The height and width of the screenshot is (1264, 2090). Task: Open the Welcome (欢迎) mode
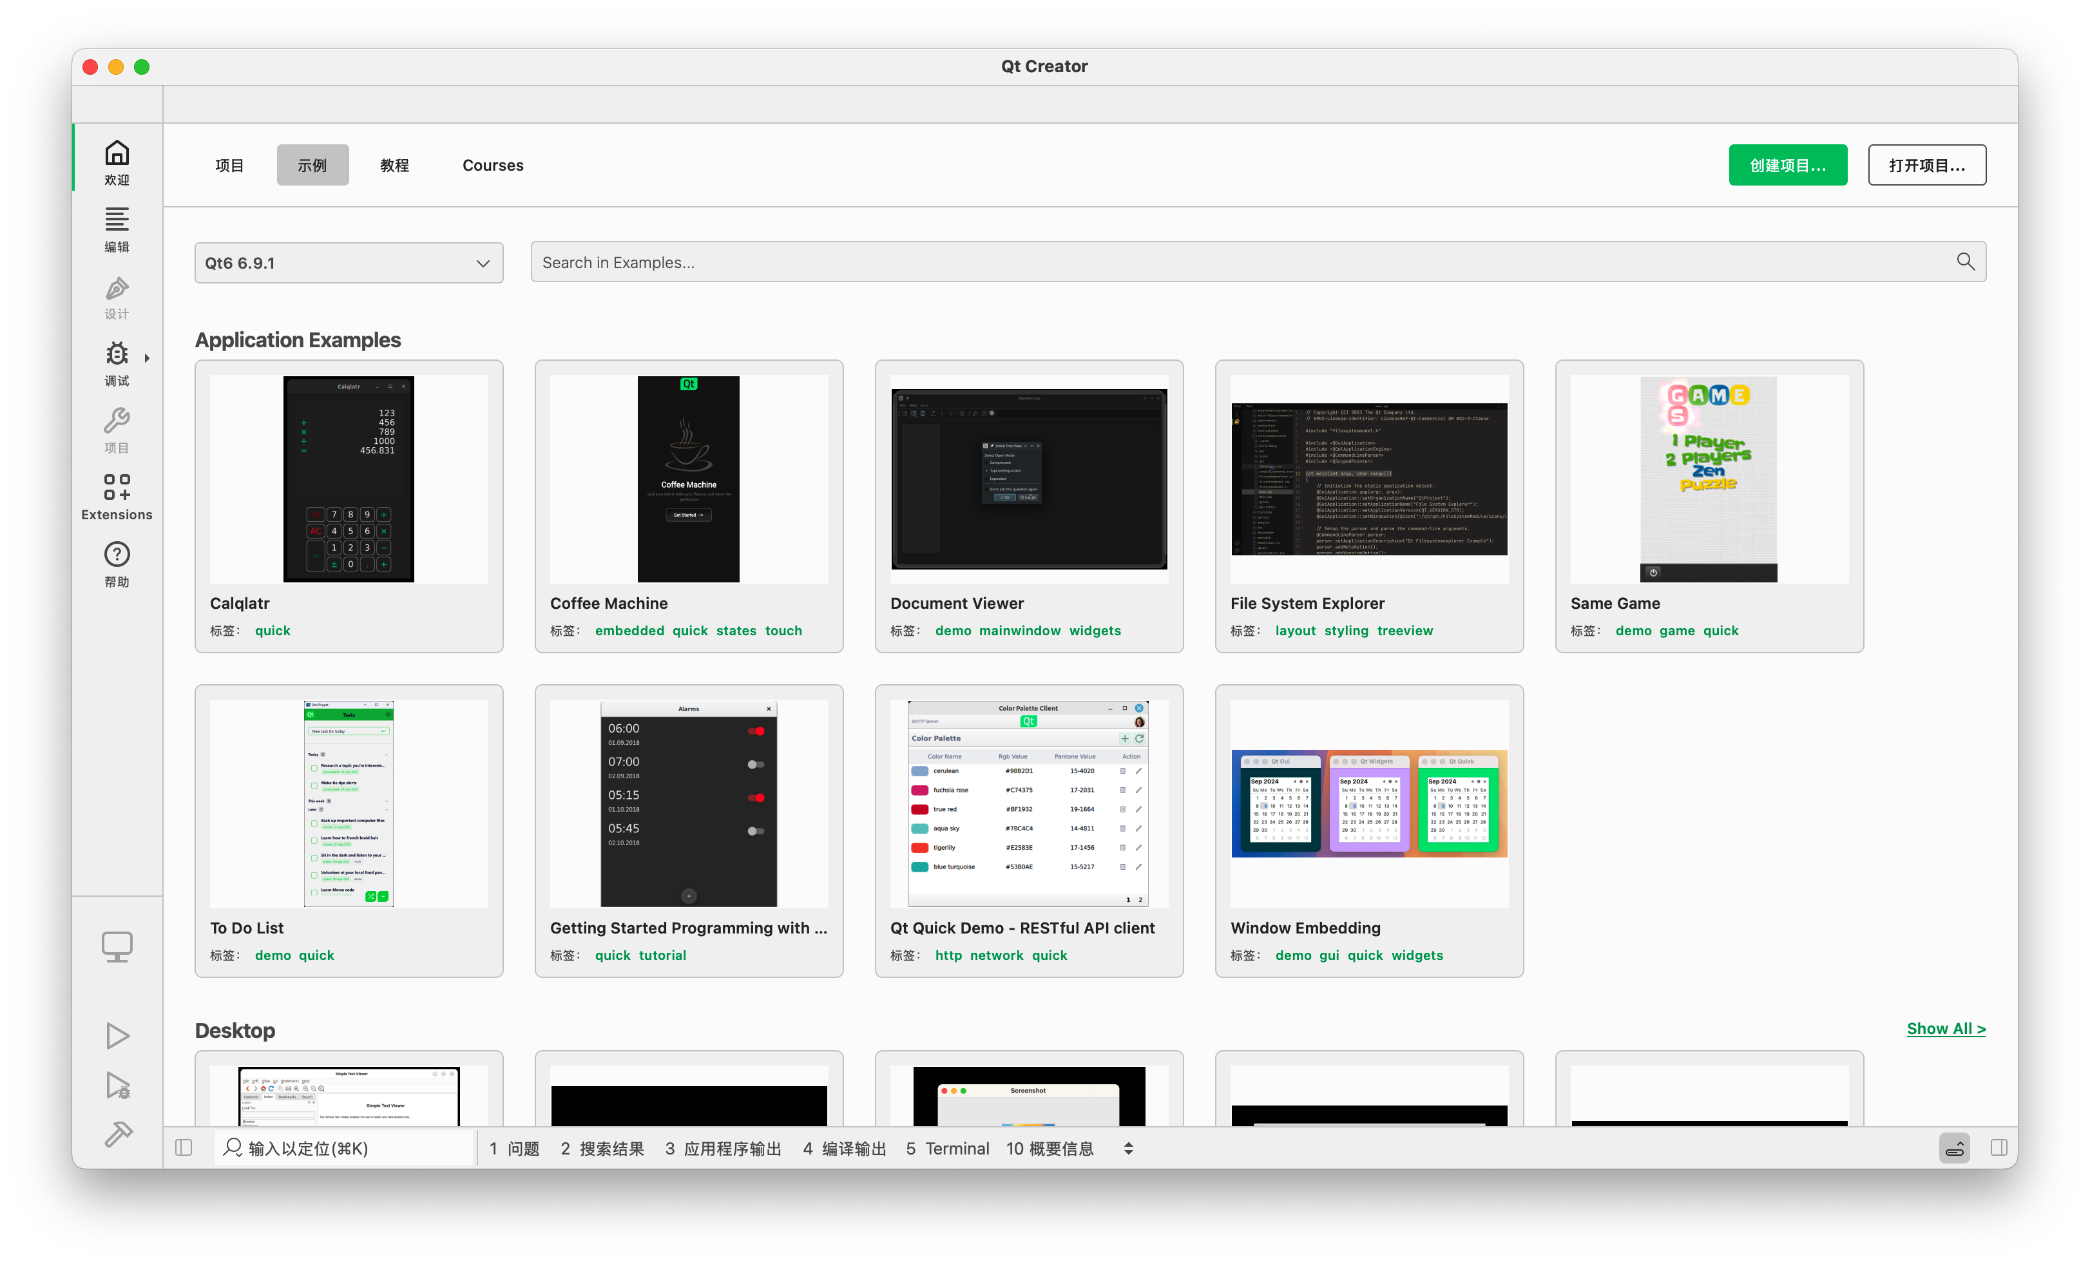(117, 162)
